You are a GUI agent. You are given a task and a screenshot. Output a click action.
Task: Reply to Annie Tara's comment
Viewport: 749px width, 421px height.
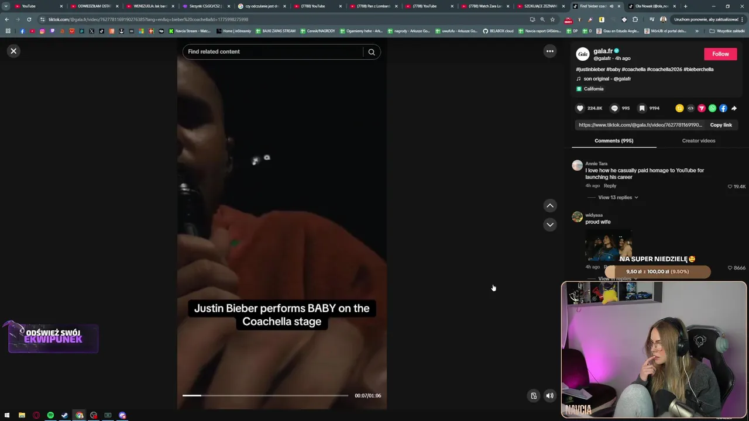(x=610, y=186)
